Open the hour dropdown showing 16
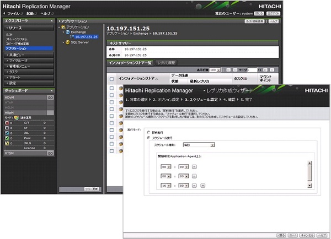The image size is (331, 239). (165, 186)
